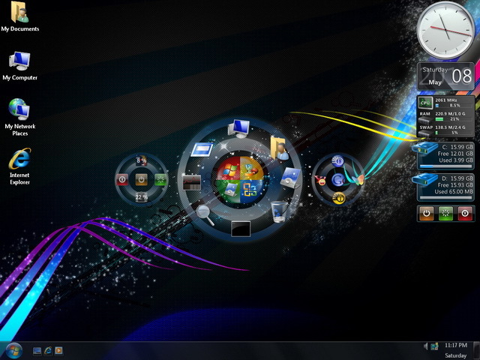Click the orange power icon in left circle dock
The width and height of the screenshot is (480, 360).
tap(142, 179)
